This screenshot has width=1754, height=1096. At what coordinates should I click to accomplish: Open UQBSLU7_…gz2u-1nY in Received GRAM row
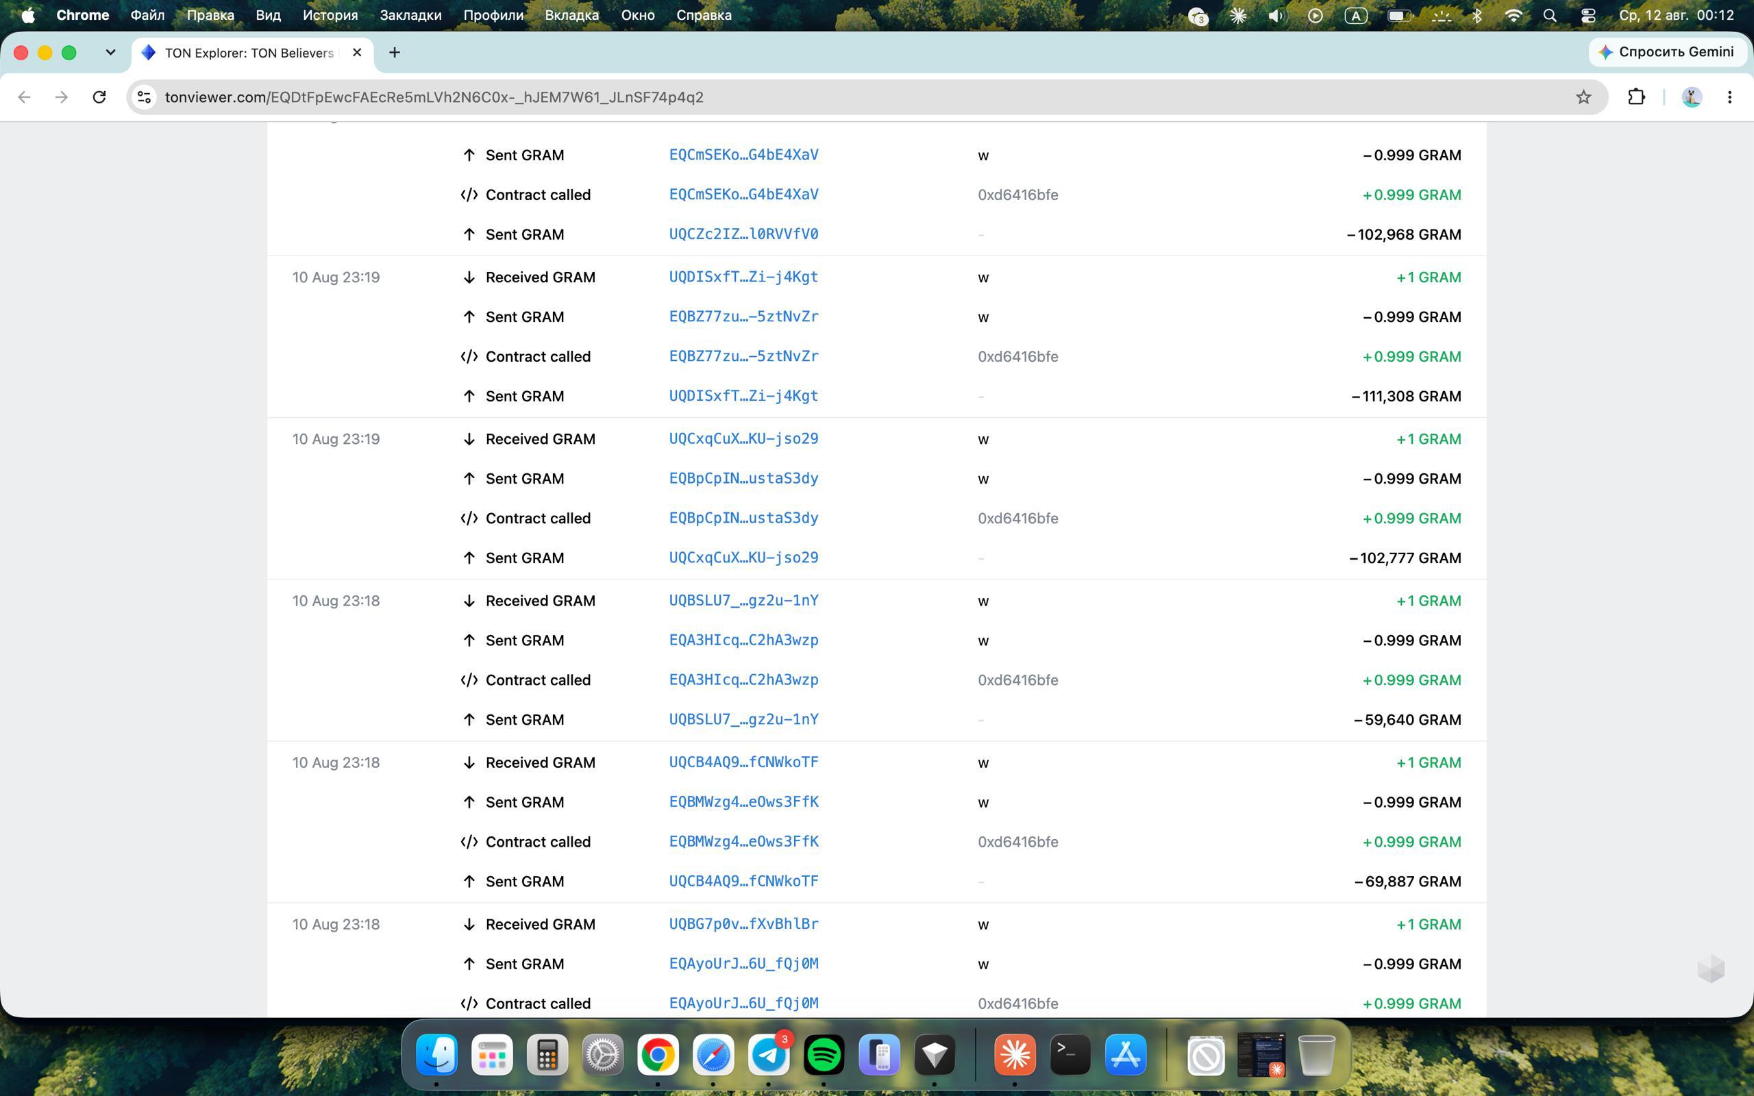click(743, 600)
